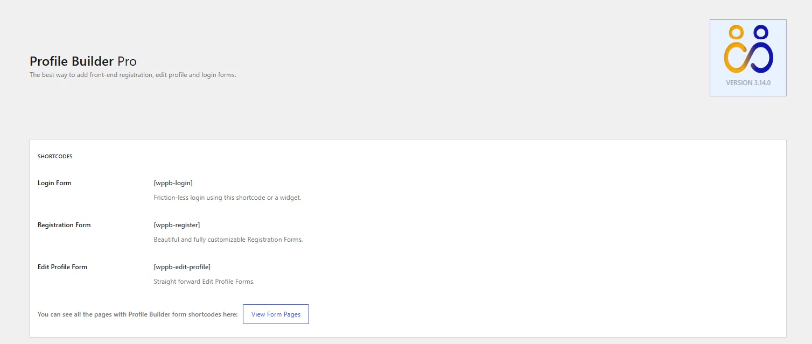
Task: Click empty space in the shortcodes panel
Action: [x=538, y=231]
